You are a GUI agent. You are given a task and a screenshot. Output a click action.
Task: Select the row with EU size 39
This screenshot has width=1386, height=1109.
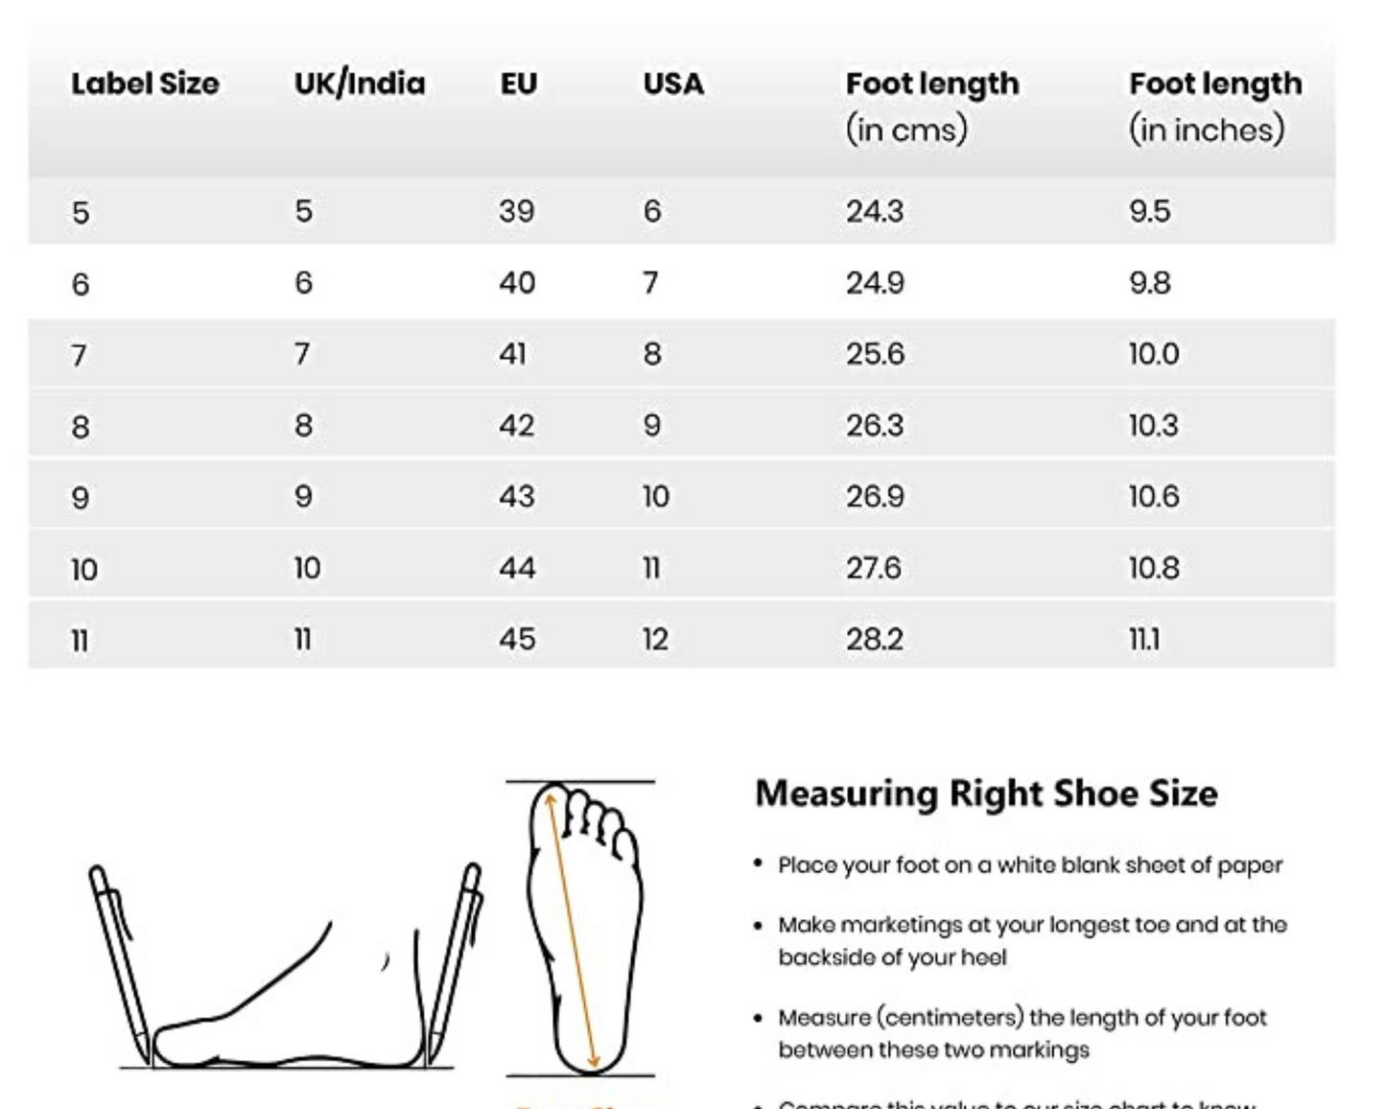coord(681,211)
